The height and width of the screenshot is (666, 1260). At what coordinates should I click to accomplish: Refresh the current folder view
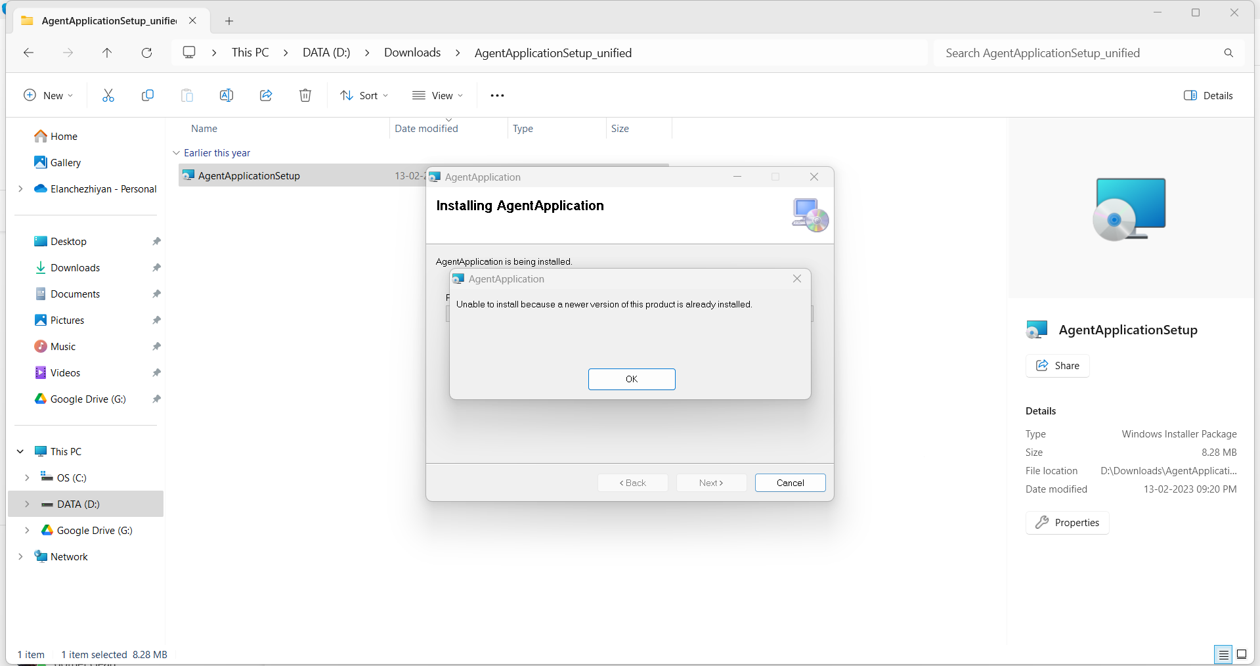coord(146,53)
